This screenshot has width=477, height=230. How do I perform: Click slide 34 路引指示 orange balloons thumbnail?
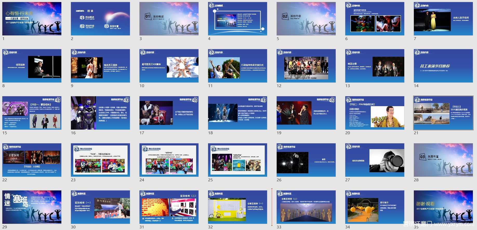click(x=375, y=207)
